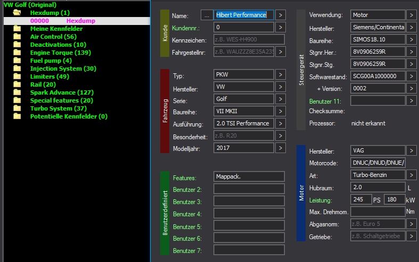Open Spark Advance (127) folder label
The width and height of the screenshot is (419, 262).
tap(62, 92)
